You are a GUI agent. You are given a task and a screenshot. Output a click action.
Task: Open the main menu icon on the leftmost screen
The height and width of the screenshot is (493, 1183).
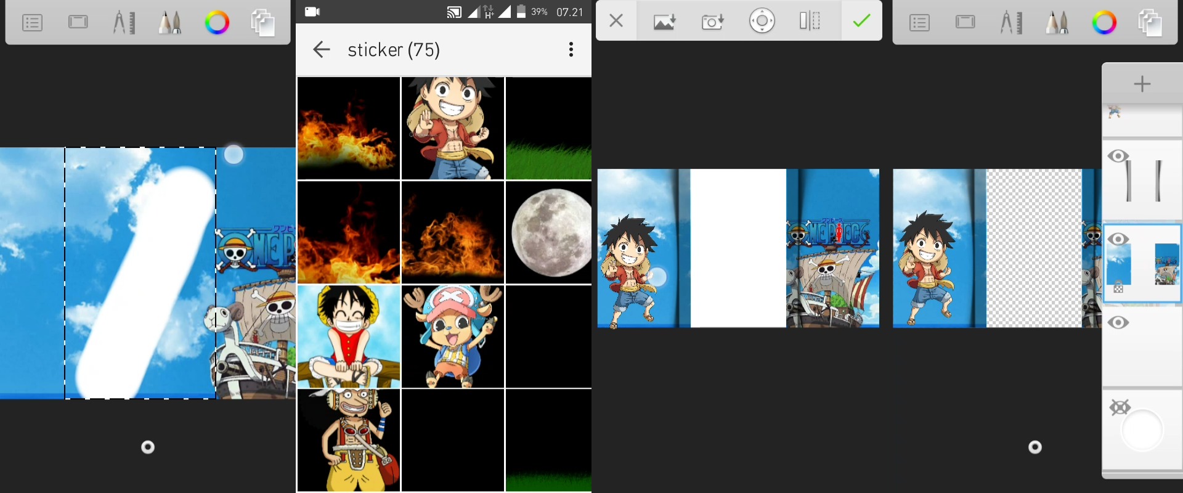pyautogui.click(x=32, y=23)
